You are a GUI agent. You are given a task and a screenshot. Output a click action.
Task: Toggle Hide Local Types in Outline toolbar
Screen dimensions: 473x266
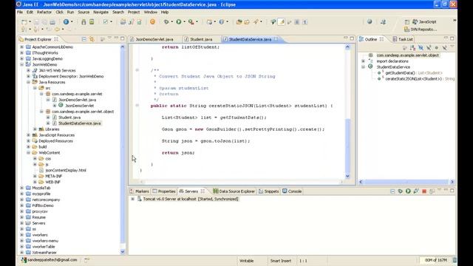coord(444,47)
